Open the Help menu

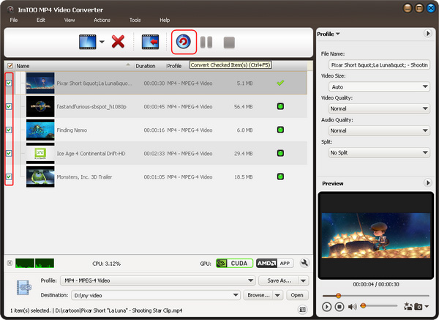coord(165,21)
